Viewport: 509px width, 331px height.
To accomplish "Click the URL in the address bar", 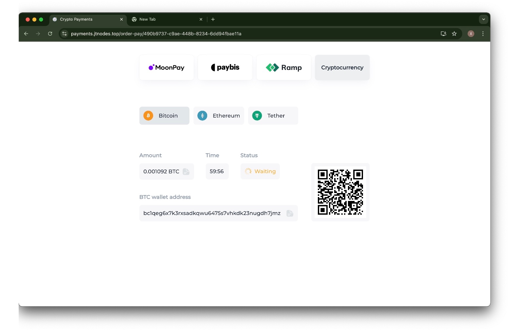I will tap(156, 34).
